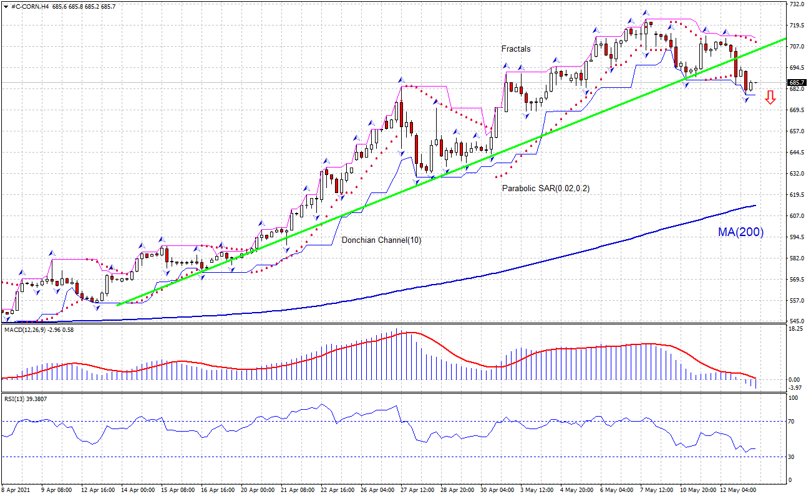Toggle the RSI level 70 dashed line

pyautogui.click(x=374, y=421)
